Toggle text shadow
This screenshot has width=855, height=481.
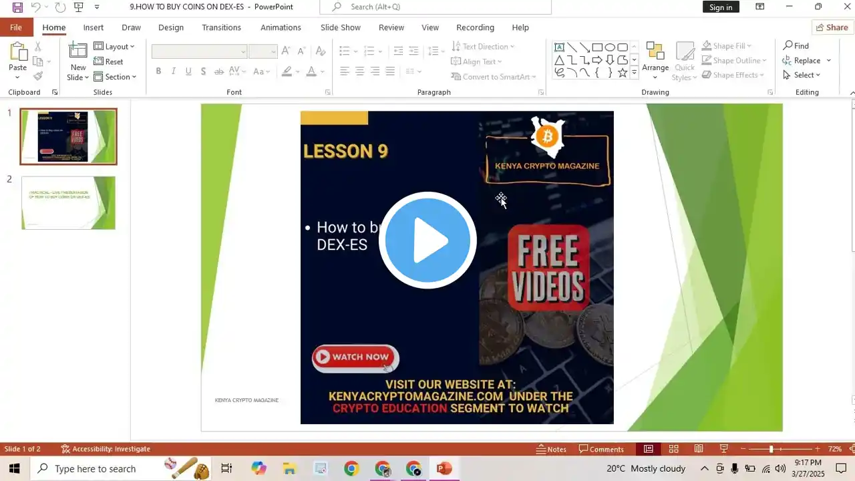click(x=204, y=71)
